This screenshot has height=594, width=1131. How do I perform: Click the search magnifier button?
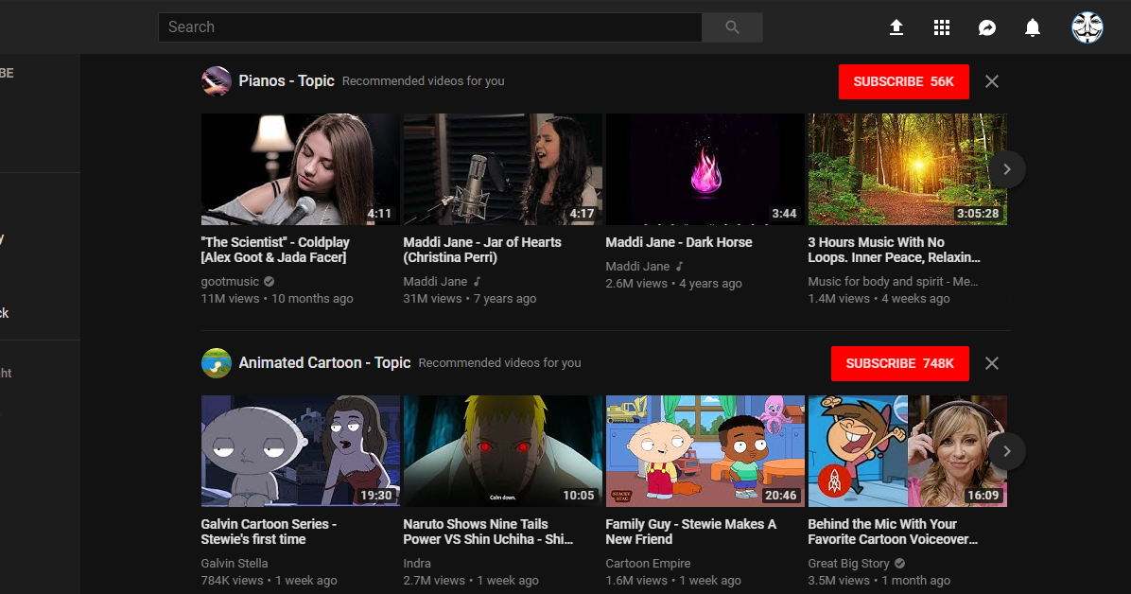tap(732, 27)
